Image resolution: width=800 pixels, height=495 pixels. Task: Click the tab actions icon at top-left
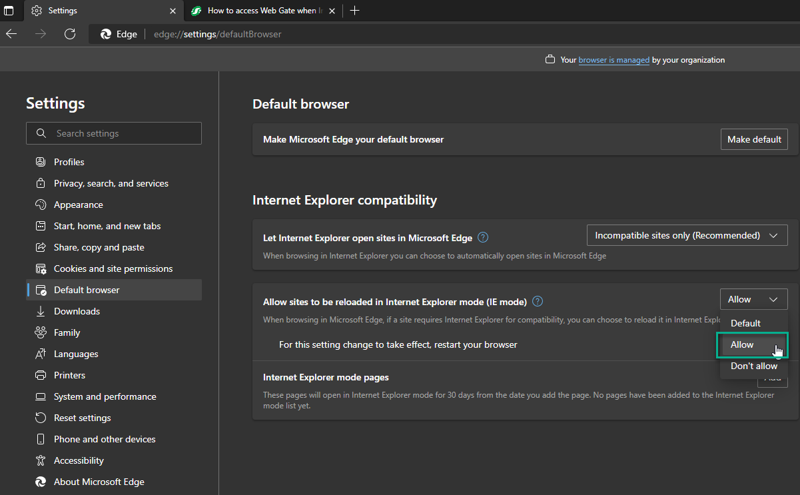pos(9,11)
